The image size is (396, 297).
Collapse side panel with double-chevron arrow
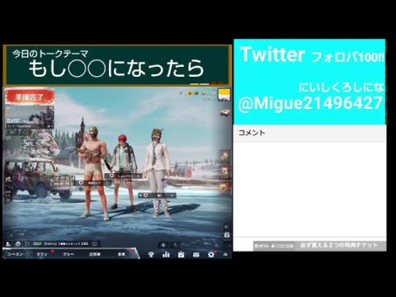click(x=226, y=227)
